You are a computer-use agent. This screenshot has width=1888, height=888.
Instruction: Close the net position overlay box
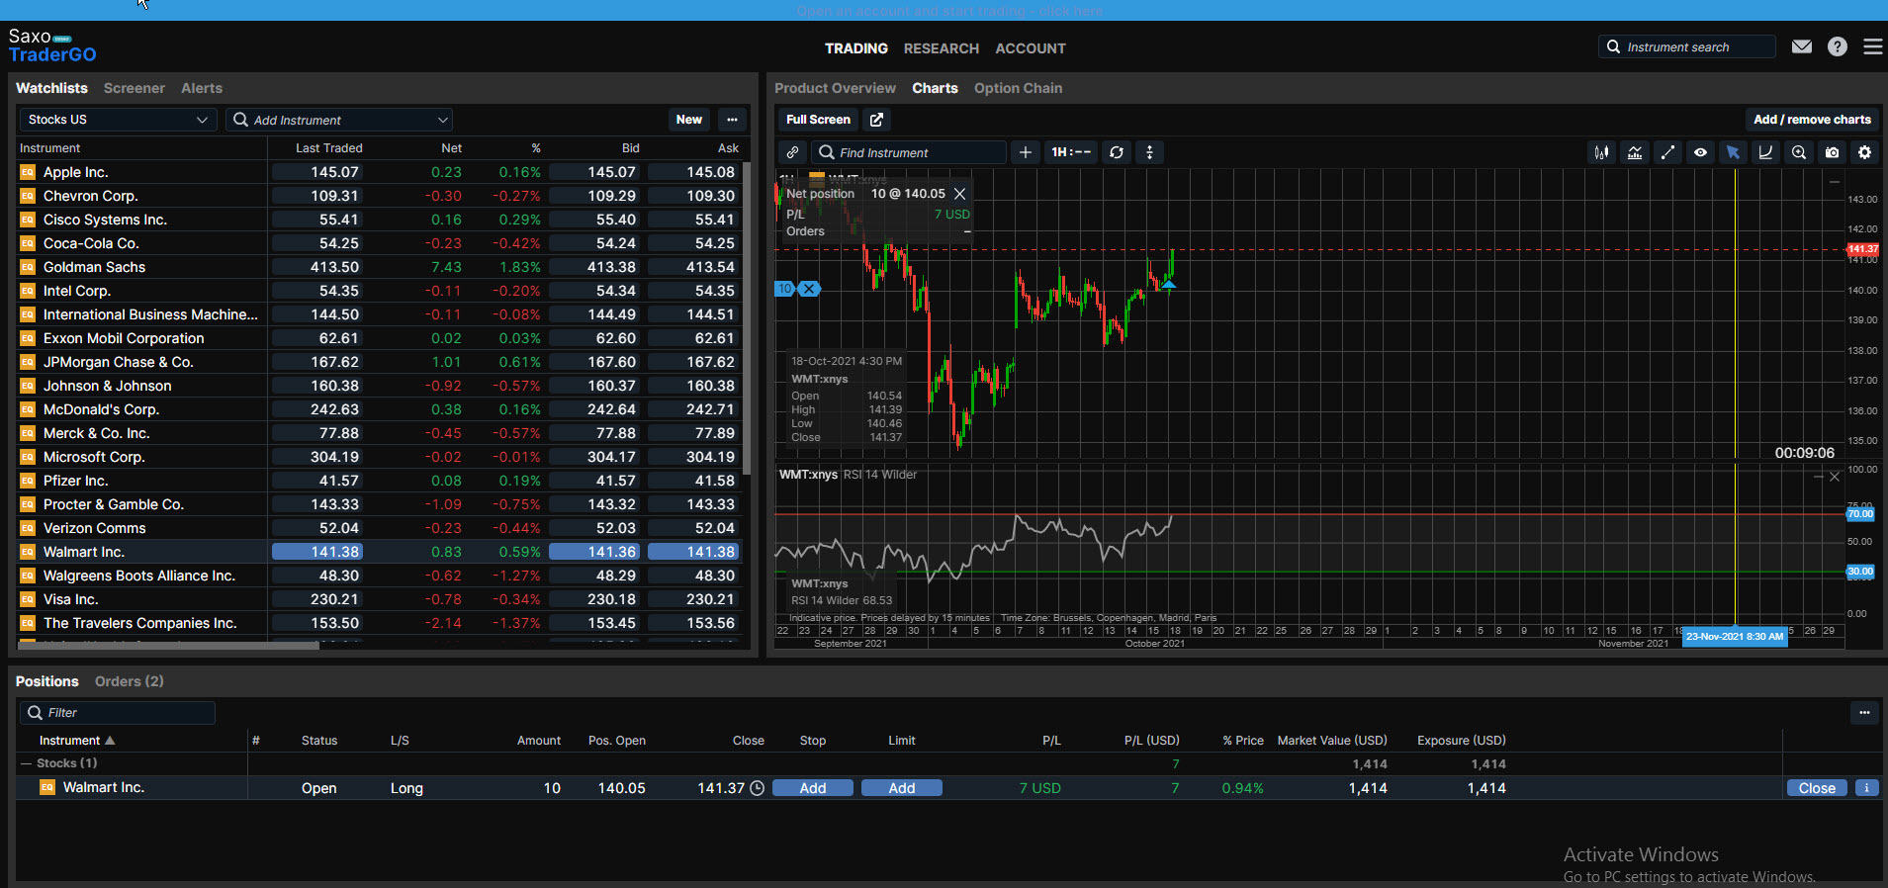959,194
